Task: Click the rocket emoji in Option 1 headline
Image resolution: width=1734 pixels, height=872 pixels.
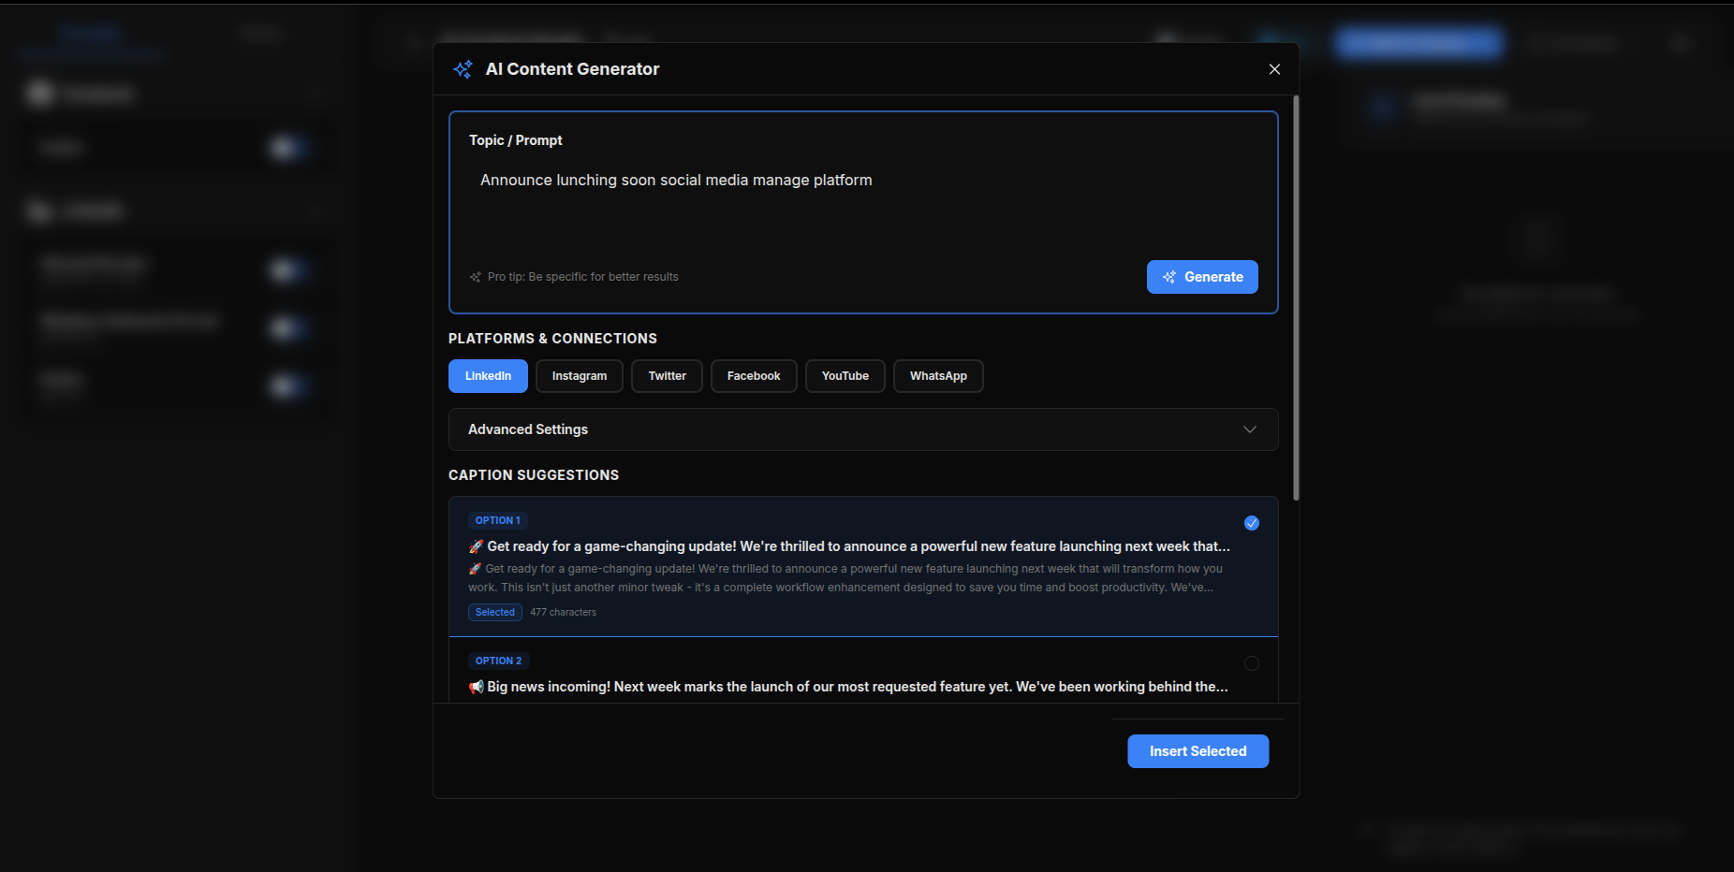Action: click(476, 546)
